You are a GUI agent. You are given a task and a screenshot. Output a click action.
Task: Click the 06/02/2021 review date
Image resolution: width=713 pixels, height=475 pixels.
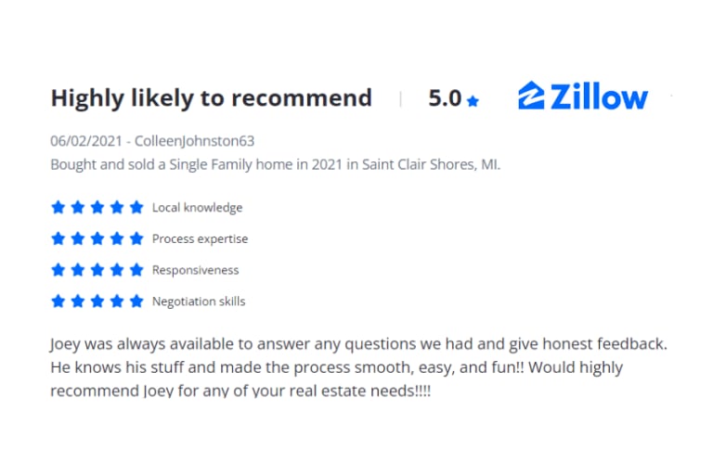pyautogui.click(x=85, y=141)
